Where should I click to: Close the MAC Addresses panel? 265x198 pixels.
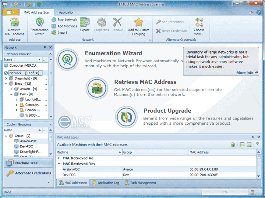click(x=259, y=137)
